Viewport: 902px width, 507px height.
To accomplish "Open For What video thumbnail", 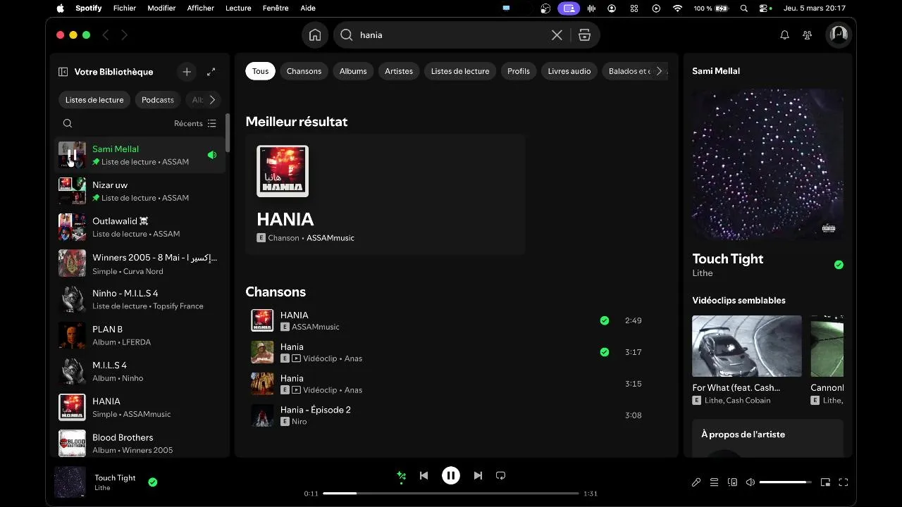I will tap(747, 346).
